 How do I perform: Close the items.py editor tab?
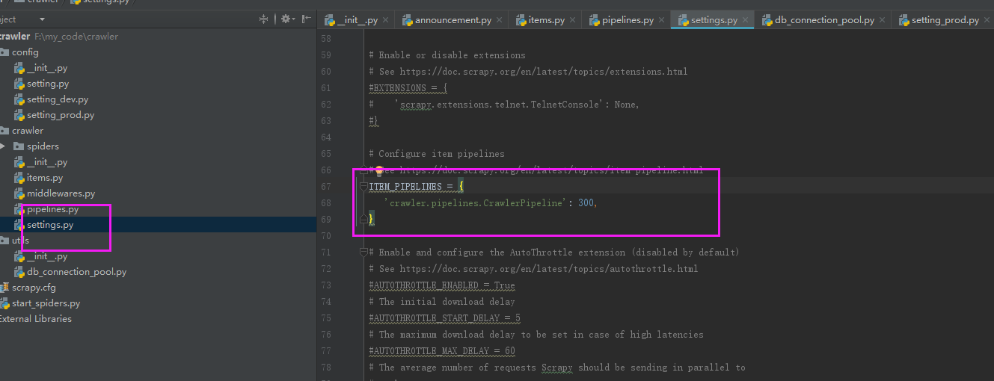[574, 20]
